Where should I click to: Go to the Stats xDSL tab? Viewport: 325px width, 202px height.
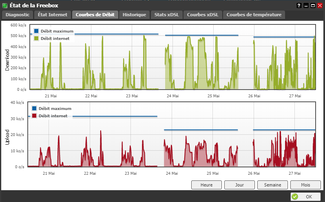coord(167,15)
